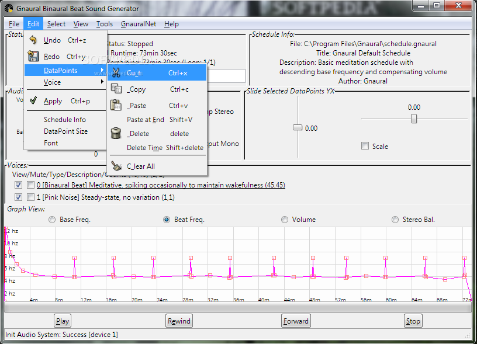Viewport: 477px width, 344px height.
Task: Open the Select menu
Action: point(56,24)
